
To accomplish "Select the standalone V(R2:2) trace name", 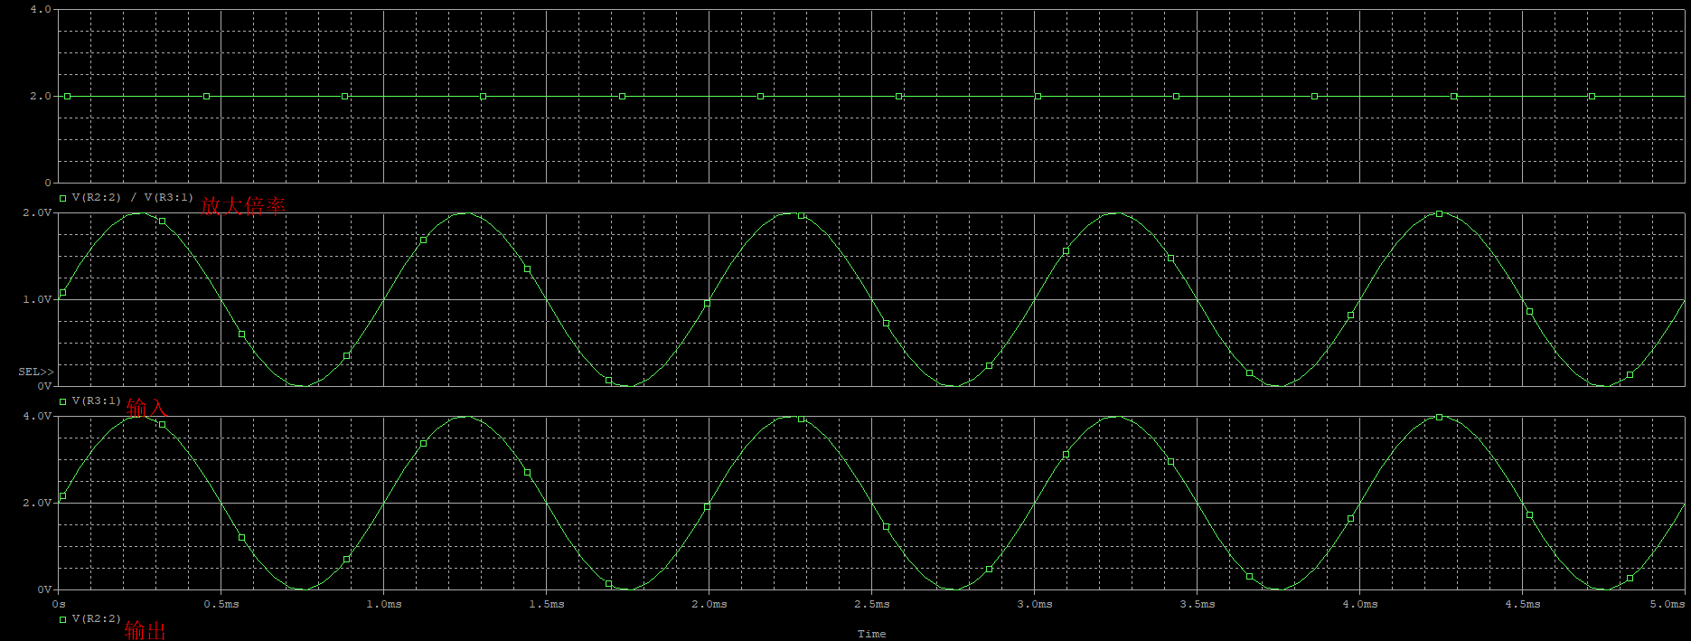I will (97, 618).
